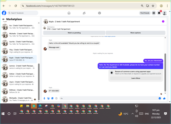Screen dimensions: 171x124
Task: Record a voice clip with microphone icon
Action: pos(44,98)
